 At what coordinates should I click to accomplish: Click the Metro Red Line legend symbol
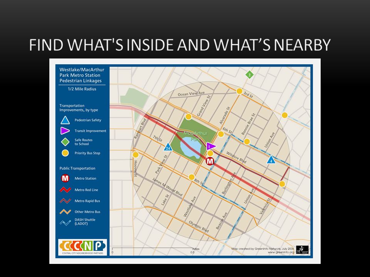tap(66, 190)
